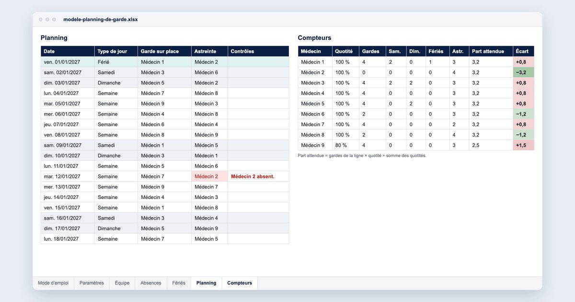Open the Mode d'emploi sheet tab

click(53, 283)
